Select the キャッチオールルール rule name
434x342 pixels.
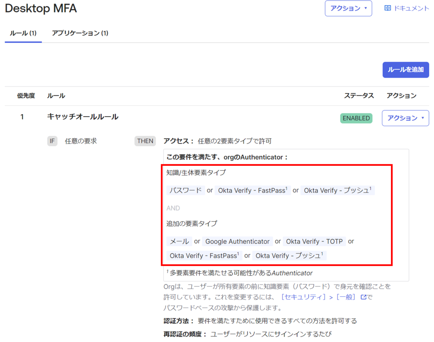coord(83,117)
